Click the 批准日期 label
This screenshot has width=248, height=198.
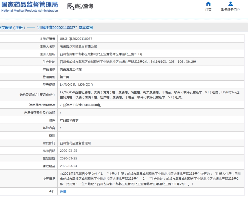[49, 151]
